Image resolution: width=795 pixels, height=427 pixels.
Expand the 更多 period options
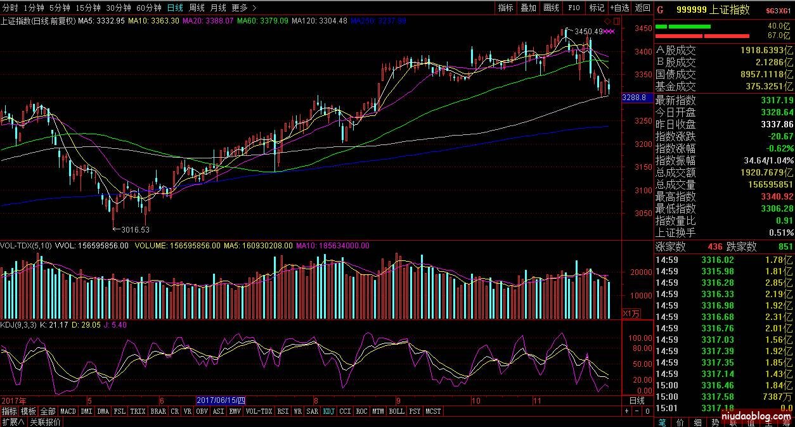pyautogui.click(x=244, y=8)
